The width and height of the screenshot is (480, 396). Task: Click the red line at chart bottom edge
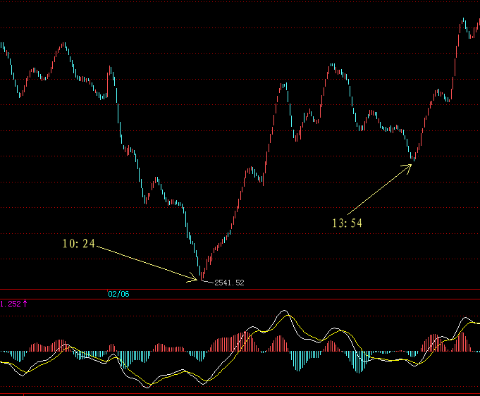pyautogui.click(x=240, y=394)
